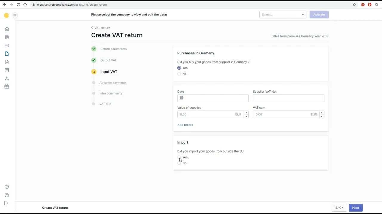Screen dimensions: 382x214
Task: Go to Output VAT step
Action: tap(108, 60)
